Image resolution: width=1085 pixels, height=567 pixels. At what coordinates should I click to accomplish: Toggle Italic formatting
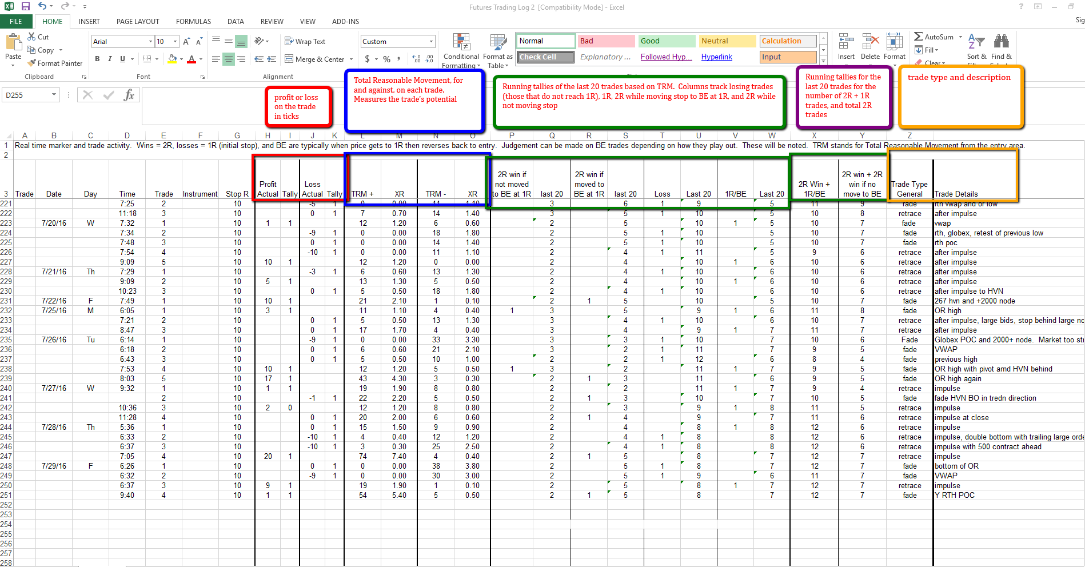pos(110,59)
